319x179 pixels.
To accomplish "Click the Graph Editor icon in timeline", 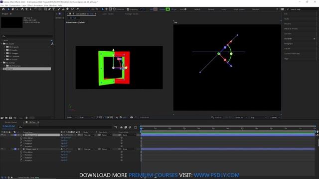I will point(136,127).
